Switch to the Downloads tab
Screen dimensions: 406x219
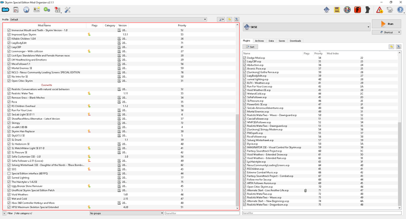295,41
